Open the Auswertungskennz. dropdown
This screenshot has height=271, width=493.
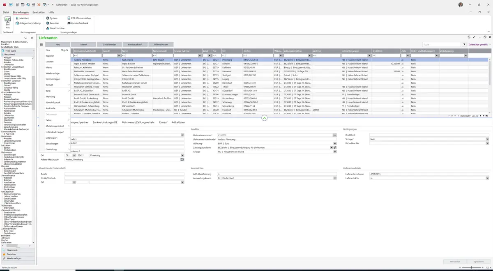pos(335,178)
